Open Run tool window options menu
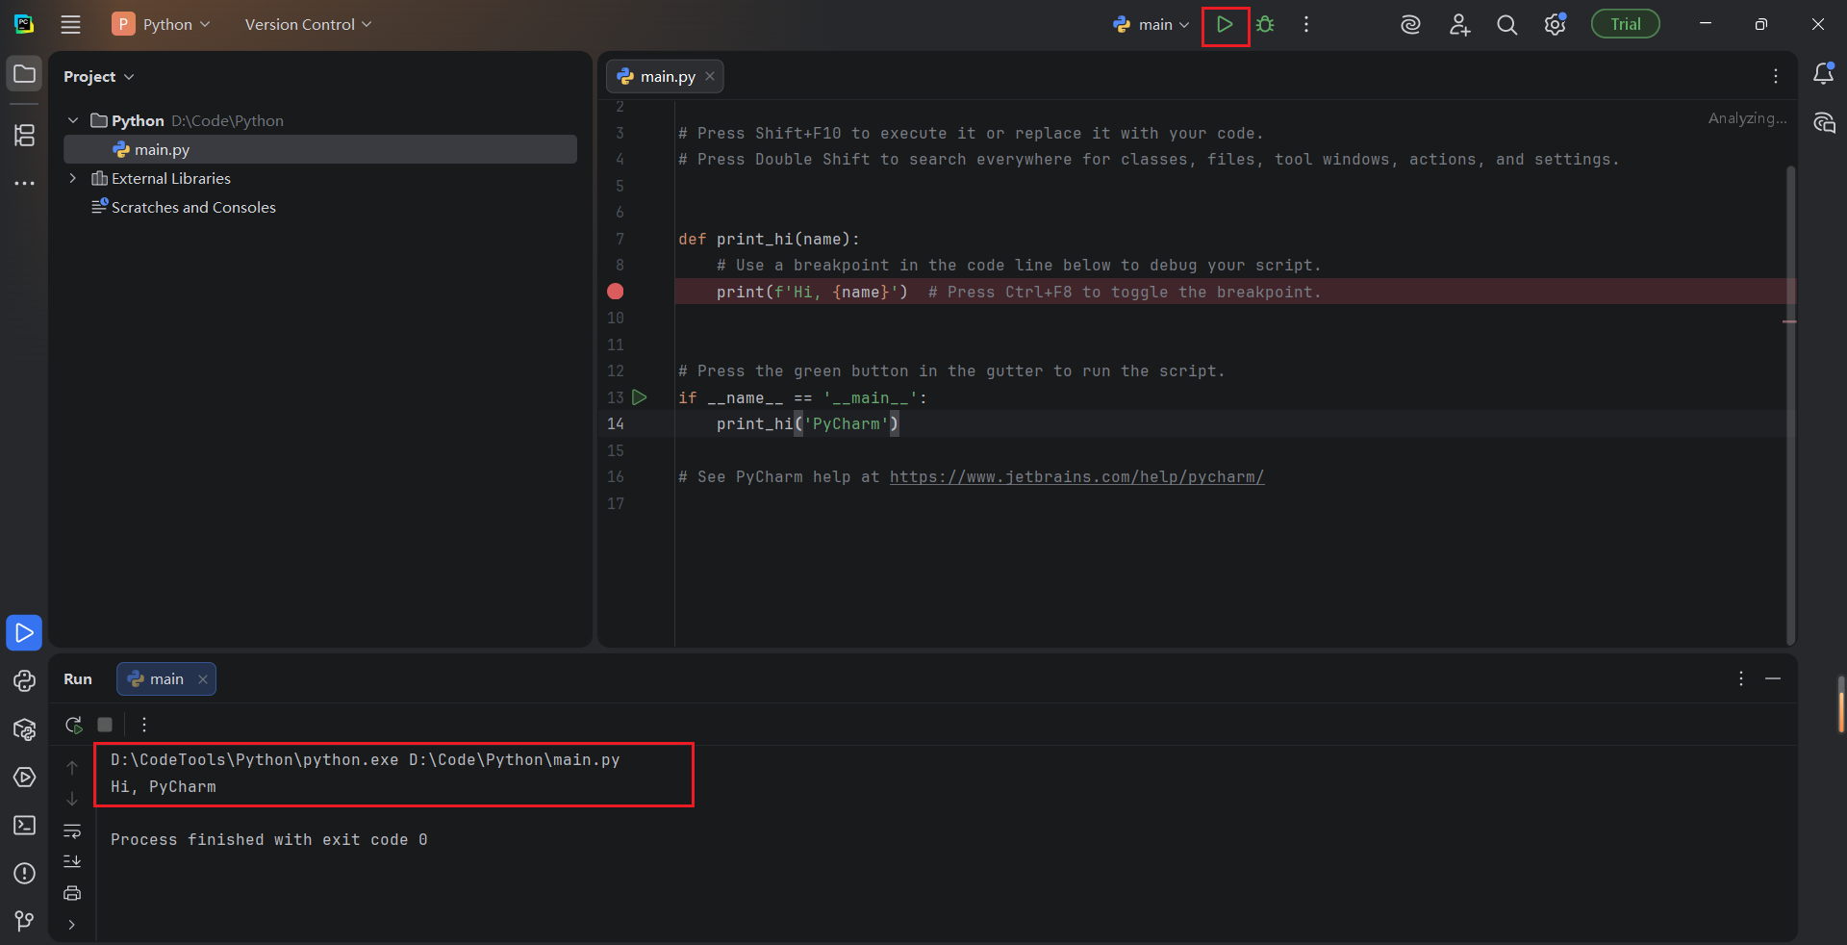Viewport: 1847px width, 945px height. point(1741,679)
